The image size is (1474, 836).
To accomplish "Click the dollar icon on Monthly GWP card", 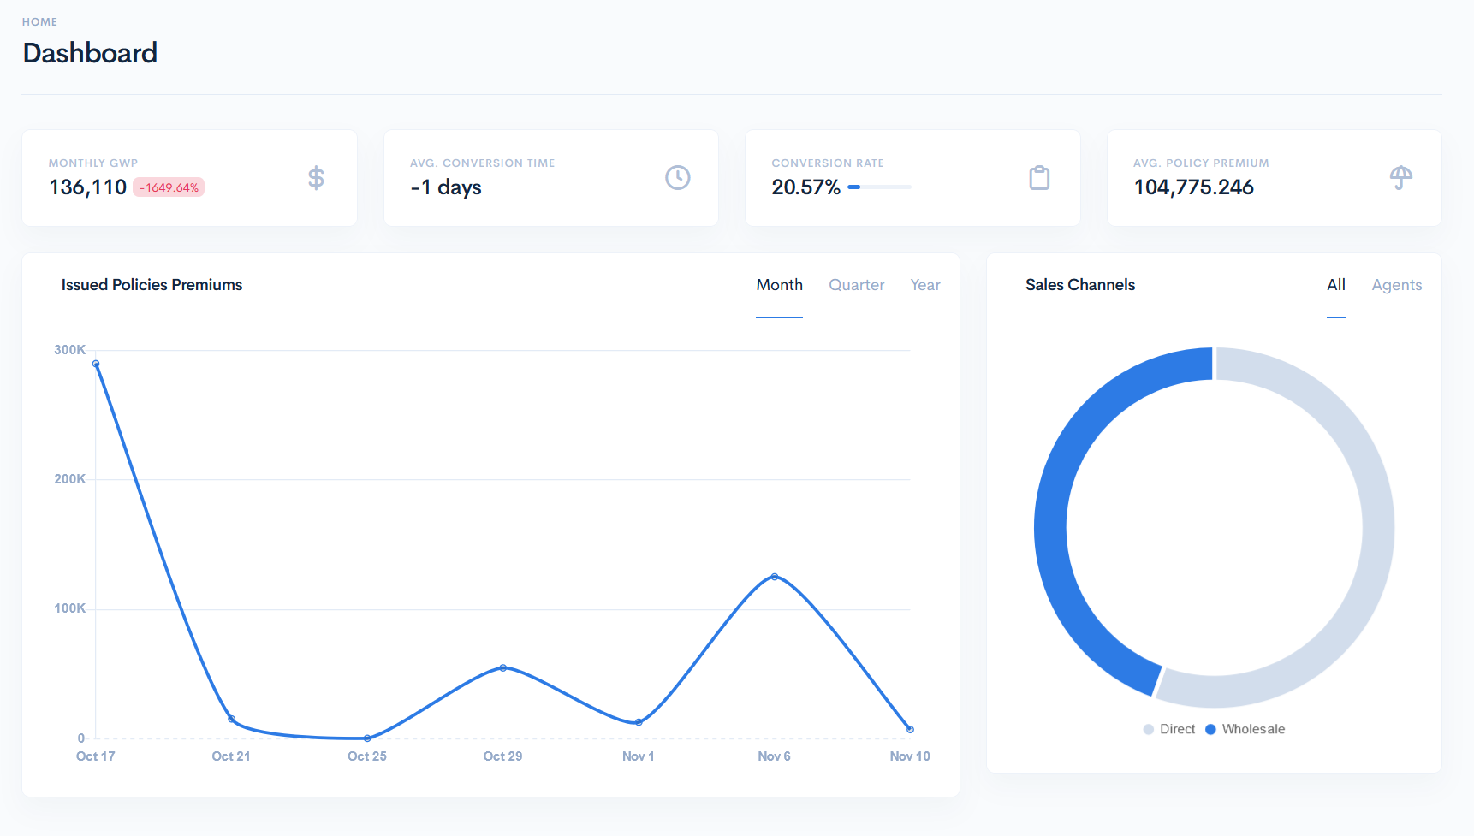I will tap(315, 178).
